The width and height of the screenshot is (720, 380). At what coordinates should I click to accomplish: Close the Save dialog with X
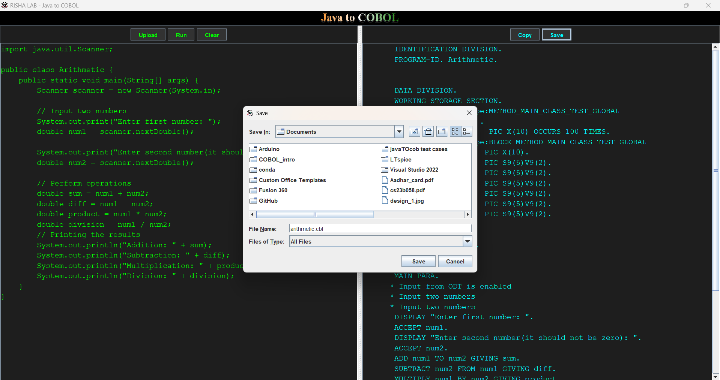[469, 113]
